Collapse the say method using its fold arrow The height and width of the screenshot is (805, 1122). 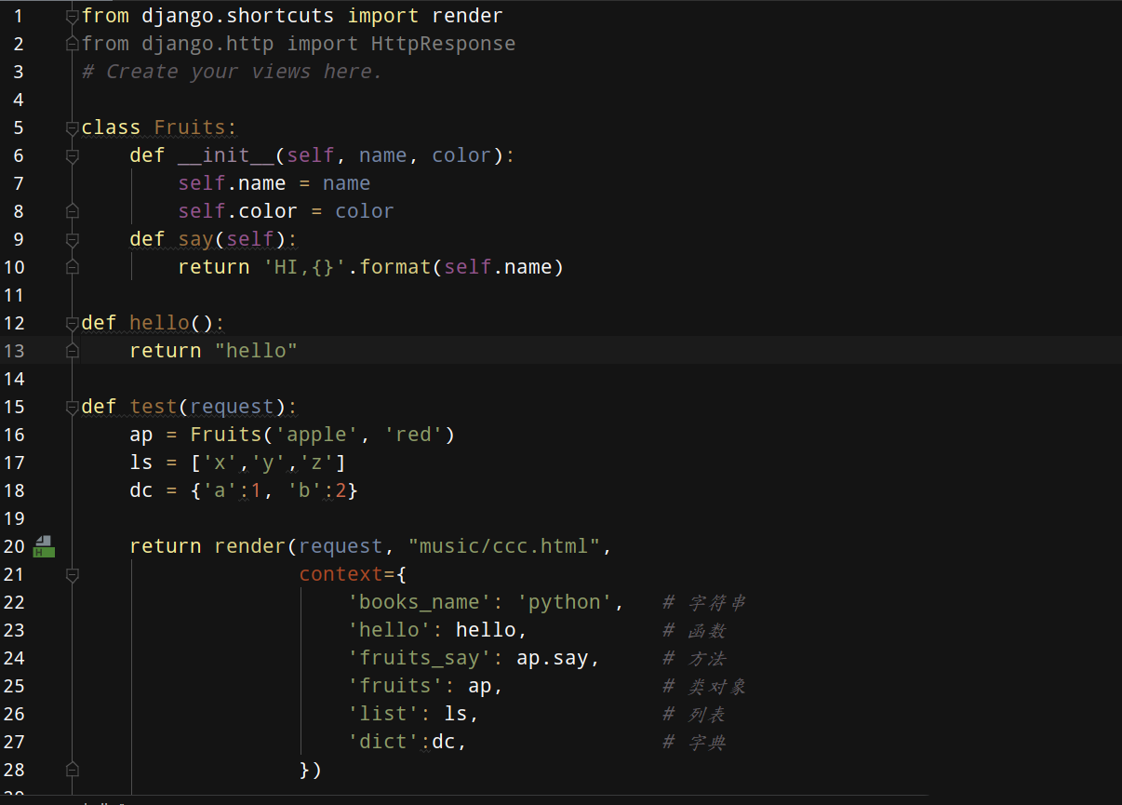click(72, 238)
